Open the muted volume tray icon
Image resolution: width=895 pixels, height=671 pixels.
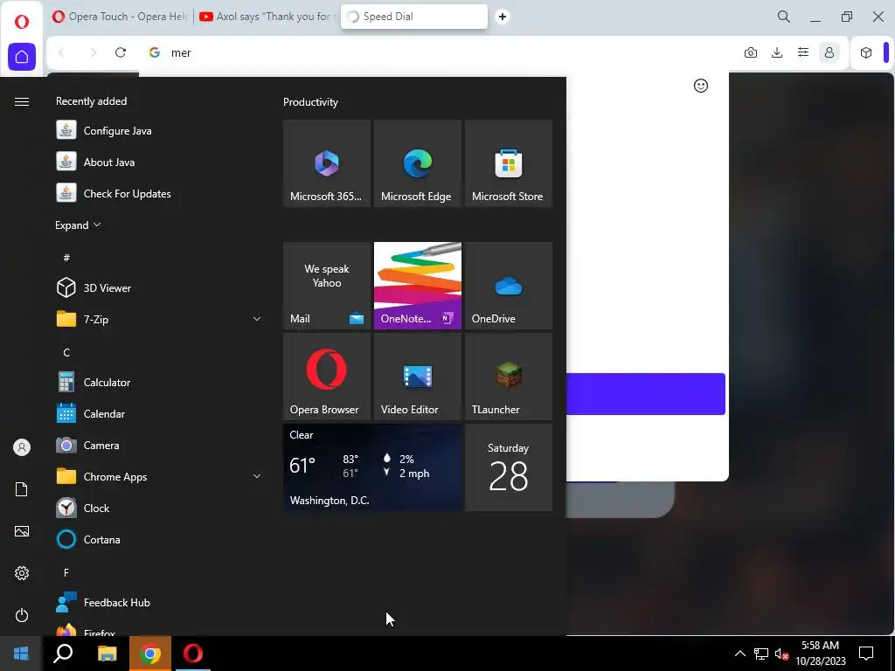pos(781,654)
